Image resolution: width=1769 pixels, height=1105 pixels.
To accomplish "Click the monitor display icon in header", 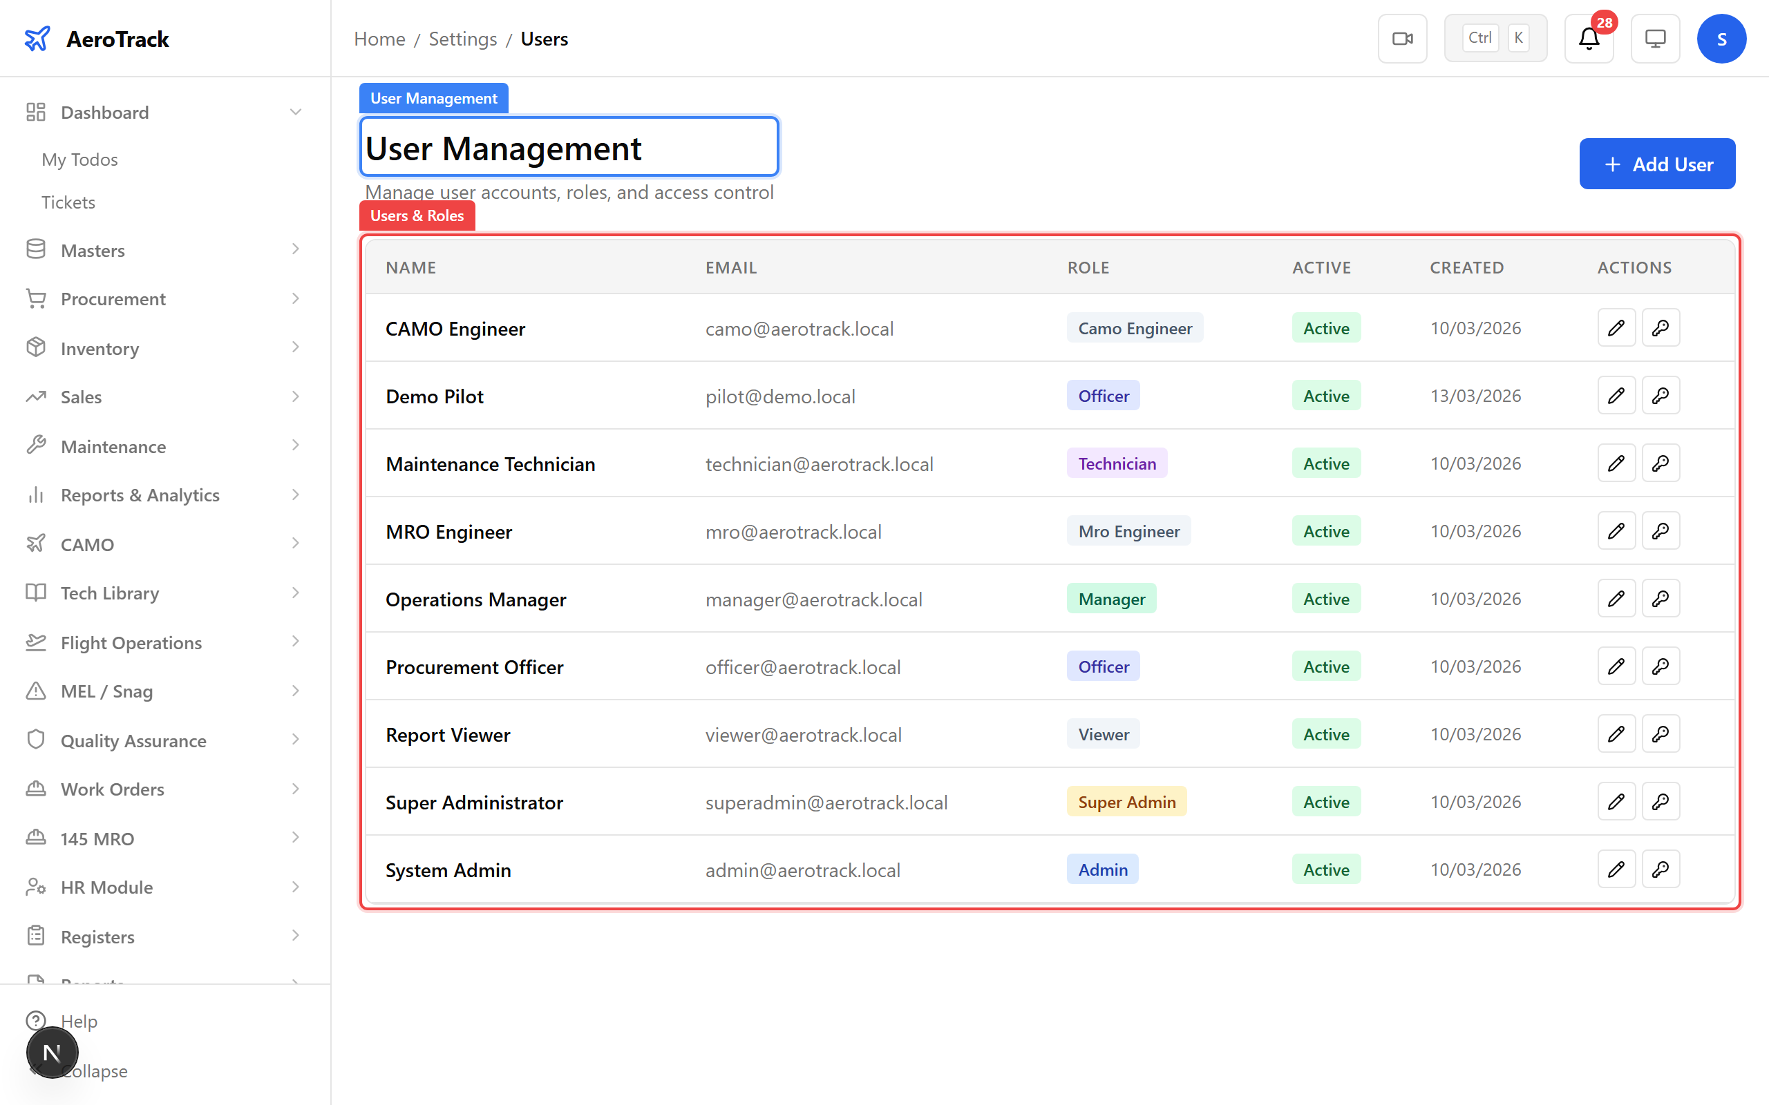I will 1655,38.
